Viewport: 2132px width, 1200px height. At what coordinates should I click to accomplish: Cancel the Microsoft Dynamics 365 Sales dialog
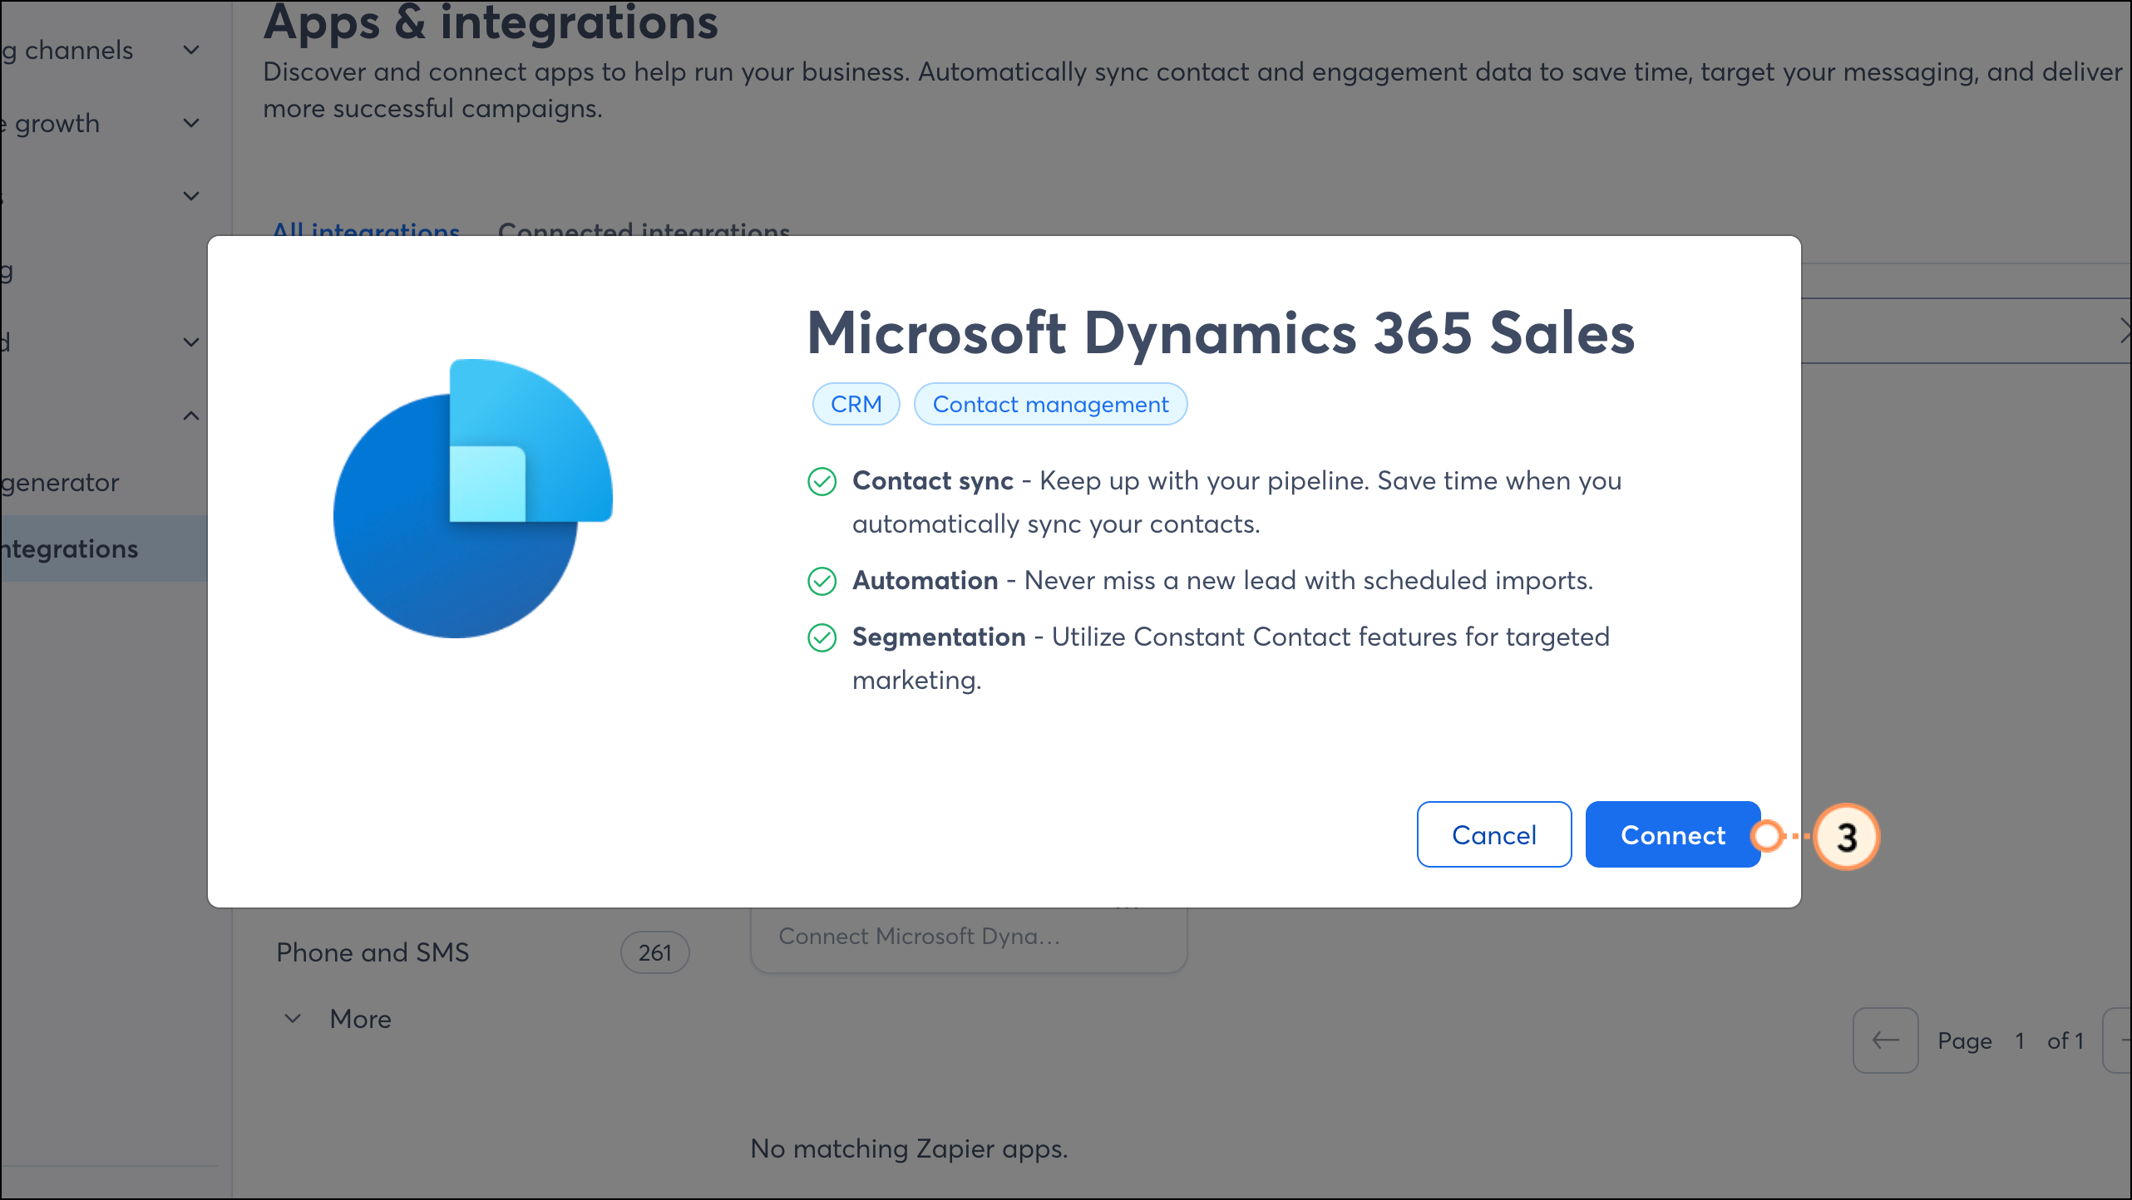(x=1493, y=834)
